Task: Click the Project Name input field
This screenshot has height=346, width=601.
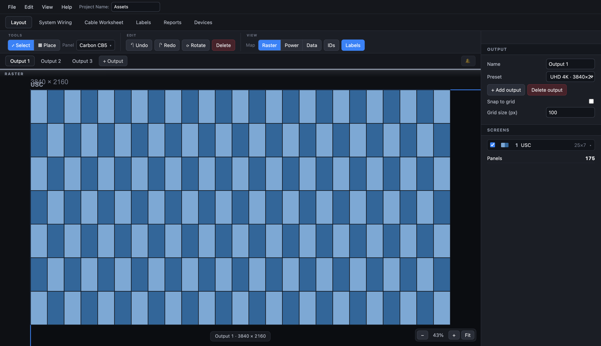Action: [136, 7]
